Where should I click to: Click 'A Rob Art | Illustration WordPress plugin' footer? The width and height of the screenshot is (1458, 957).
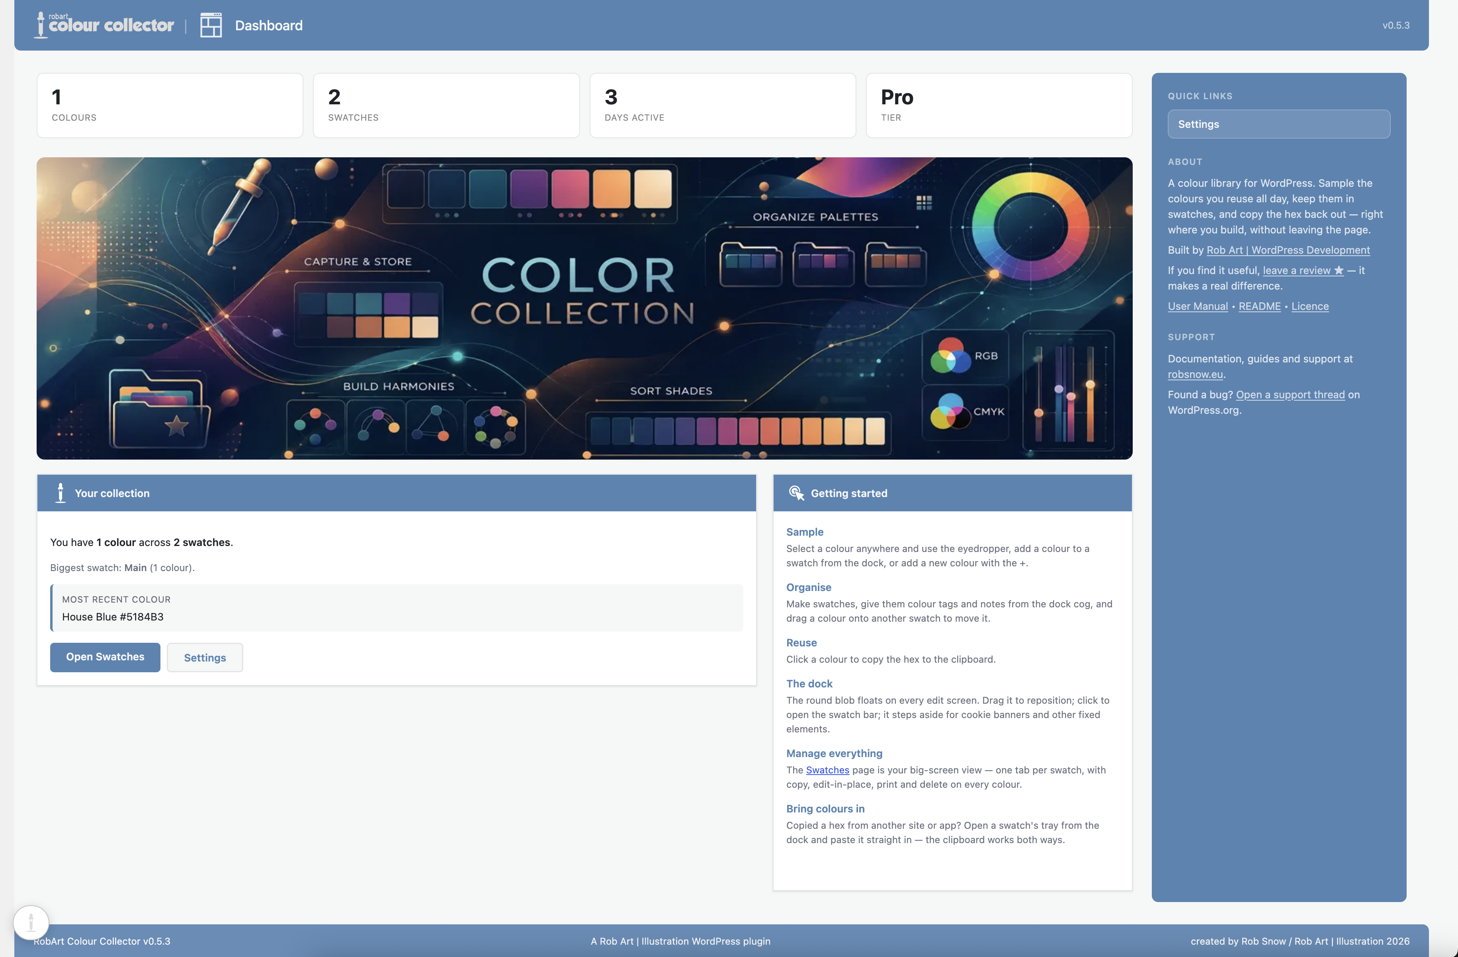click(x=680, y=941)
